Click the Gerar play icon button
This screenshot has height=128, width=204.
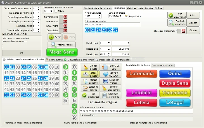pos(55,37)
